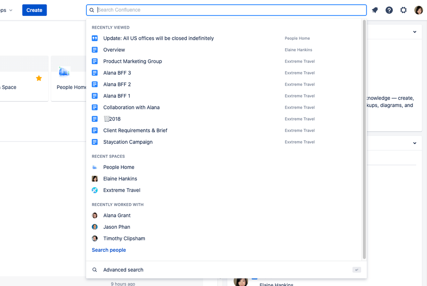The image size is (427, 286).
Task: Click Jason Phan's avatar icon
Action: (x=94, y=227)
